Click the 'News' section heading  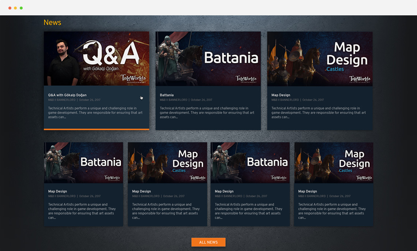click(52, 23)
